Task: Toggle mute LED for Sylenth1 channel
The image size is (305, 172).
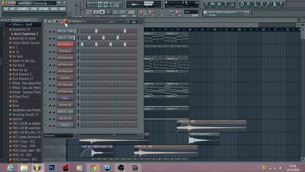Action: pyautogui.click(x=46, y=78)
